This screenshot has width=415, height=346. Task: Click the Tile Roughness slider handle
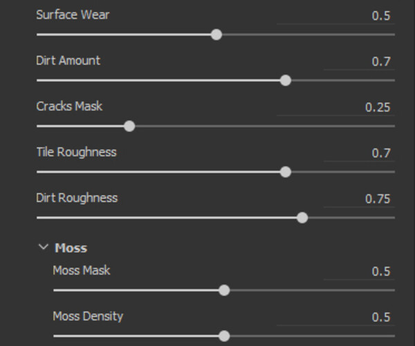(x=286, y=172)
